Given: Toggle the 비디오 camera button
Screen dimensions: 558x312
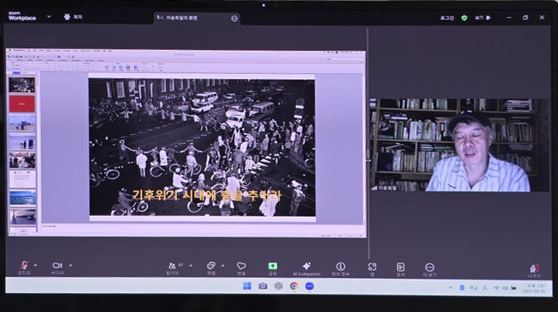Looking at the screenshot, I should pyautogui.click(x=57, y=266).
